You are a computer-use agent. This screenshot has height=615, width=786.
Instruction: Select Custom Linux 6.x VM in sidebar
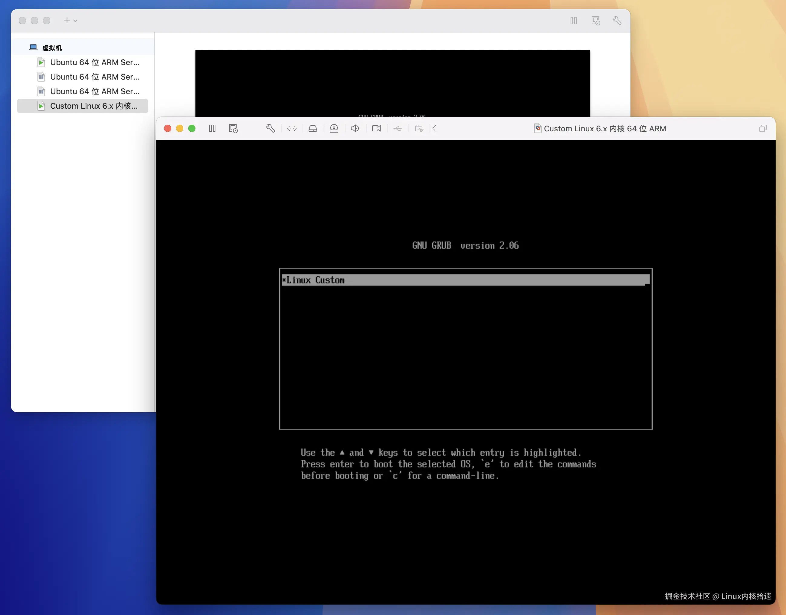[x=93, y=106]
